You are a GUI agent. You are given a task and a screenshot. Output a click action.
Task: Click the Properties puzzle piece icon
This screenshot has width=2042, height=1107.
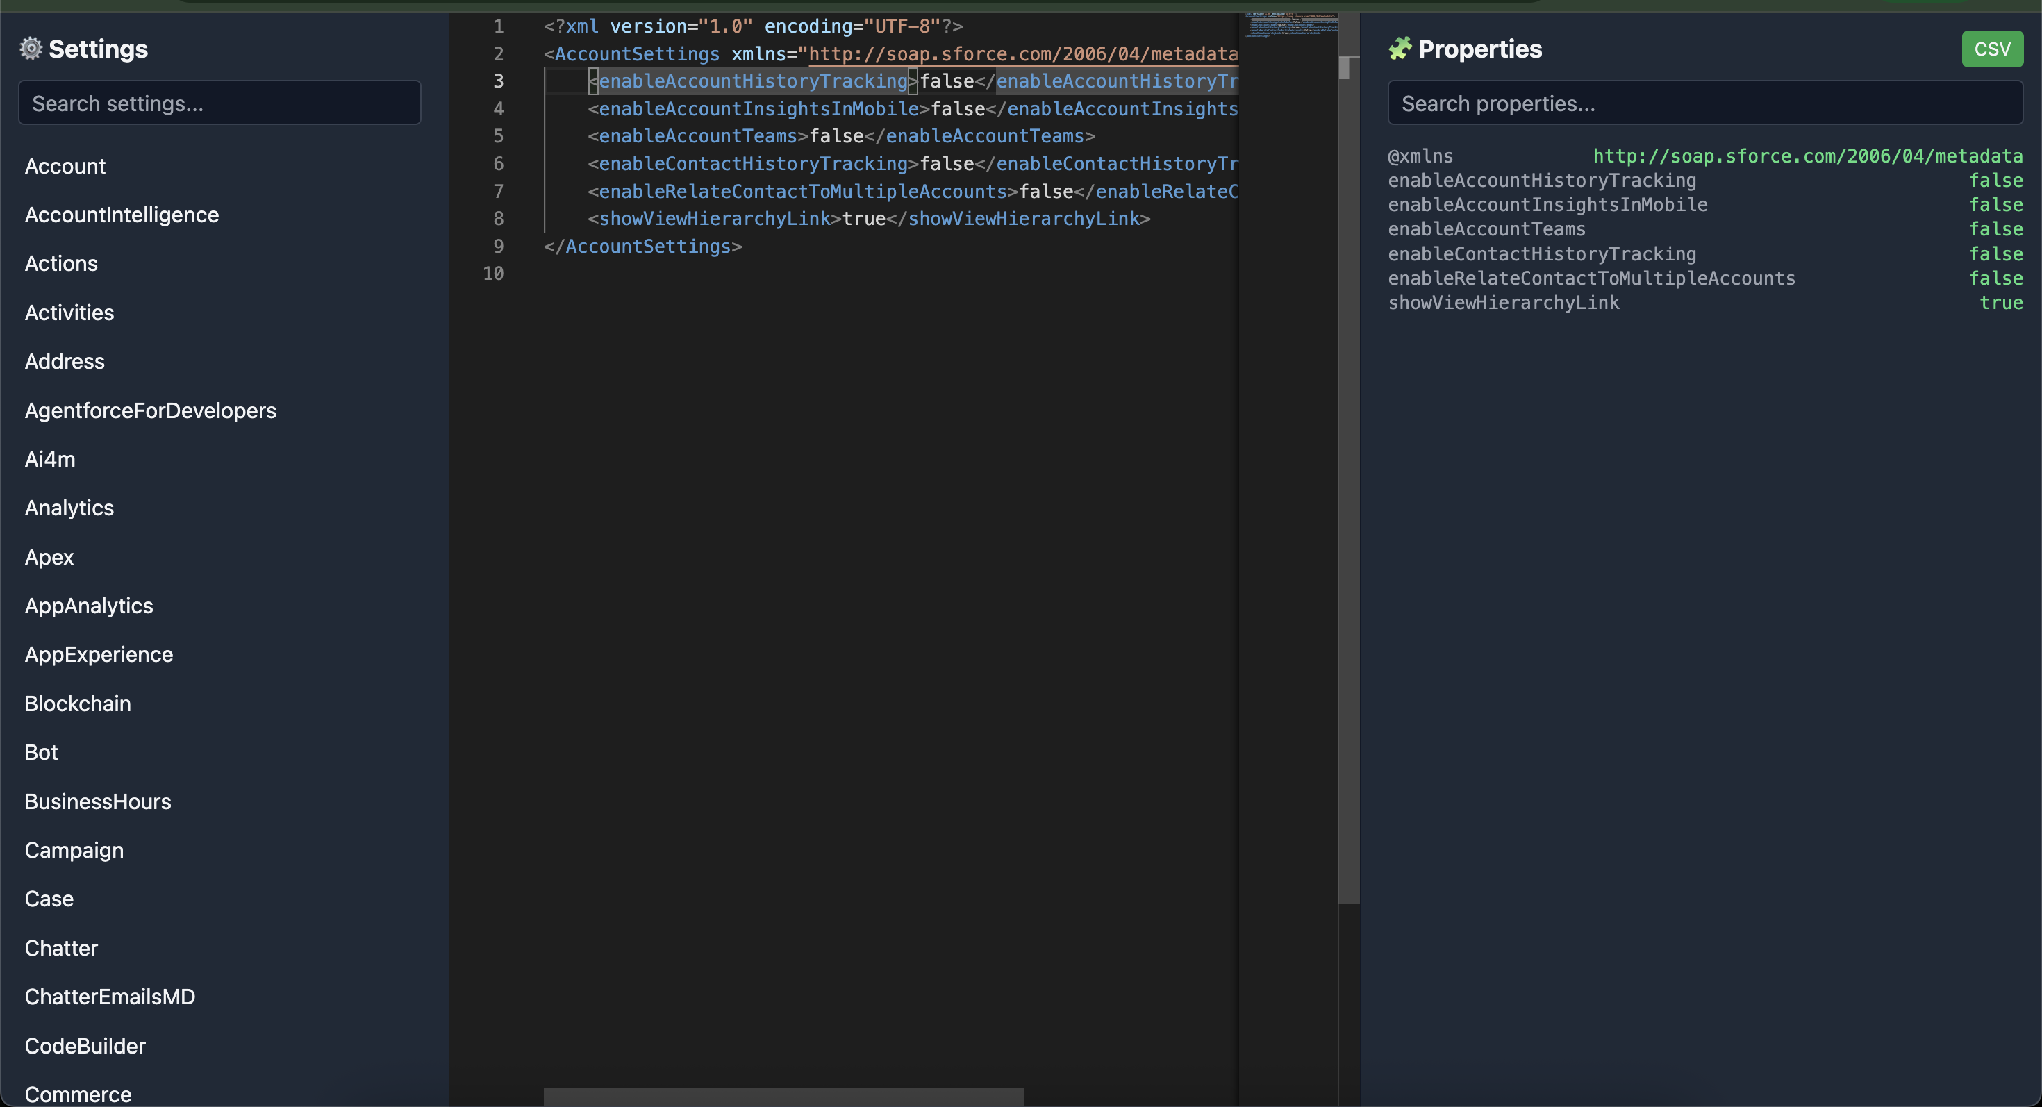[x=1400, y=49]
